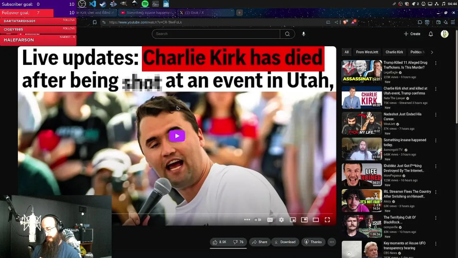Select the Charlie Kirk filter chip
458x258 pixels.
[394, 52]
